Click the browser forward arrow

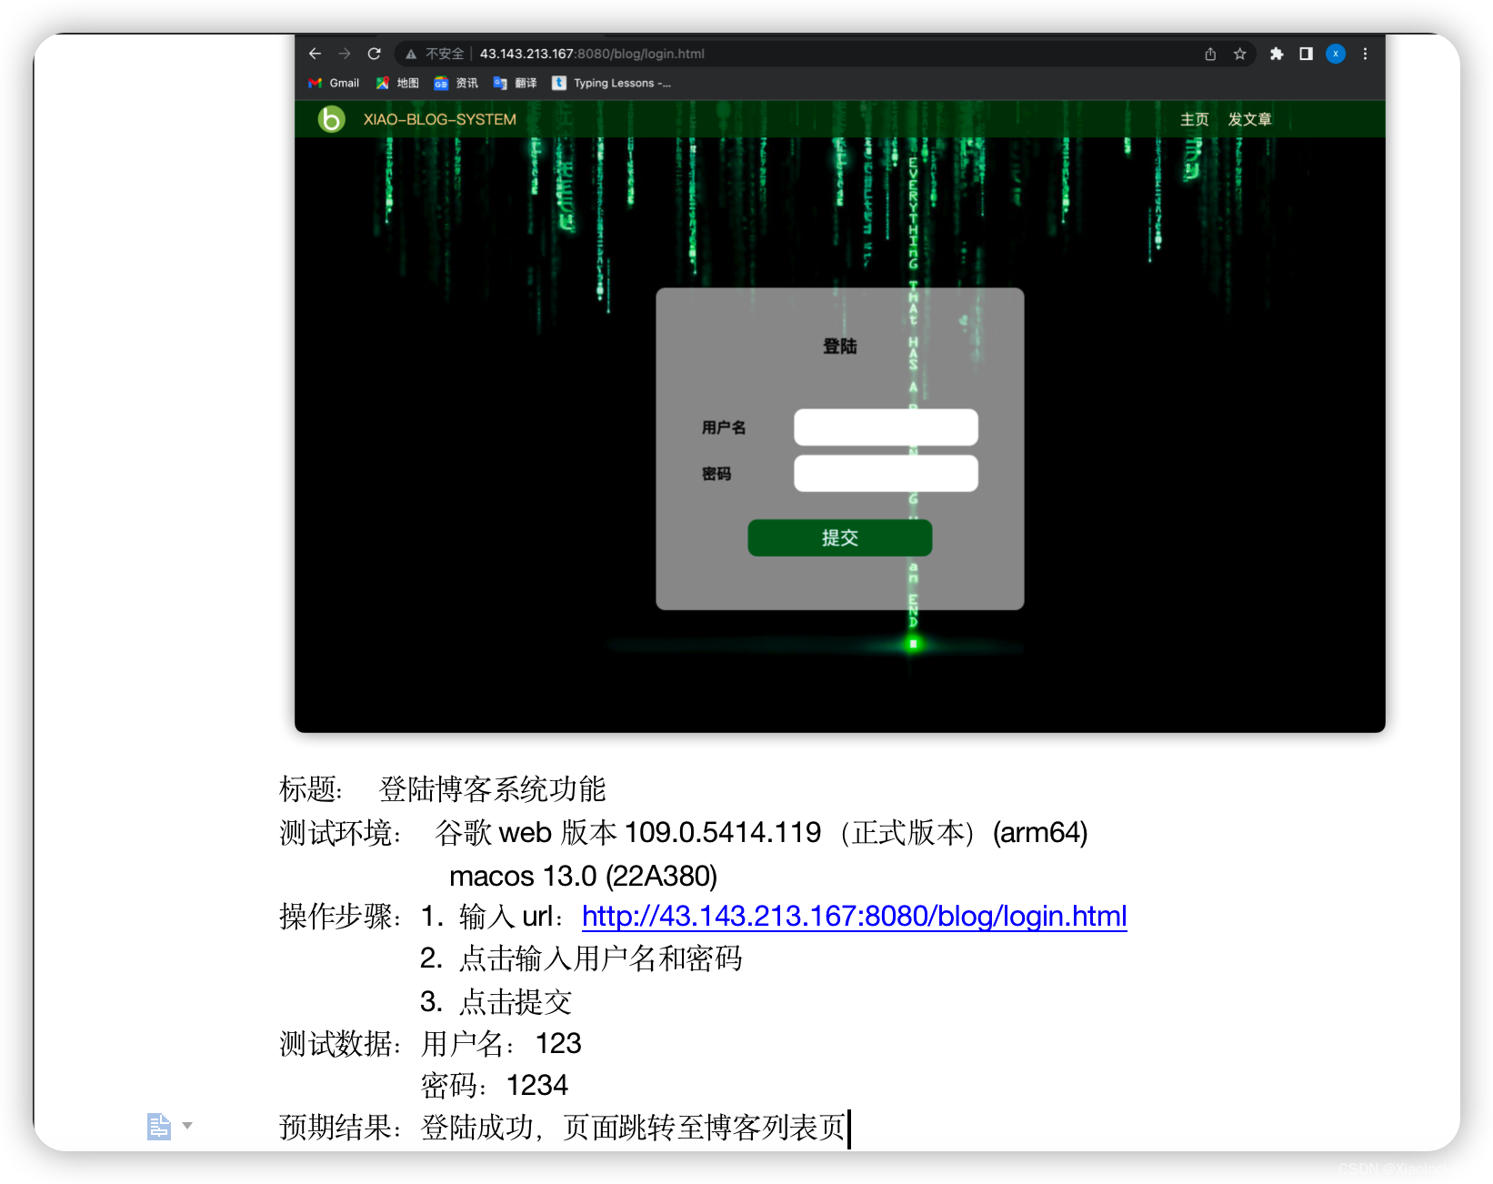pyautogui.click(x=345, y=54)
